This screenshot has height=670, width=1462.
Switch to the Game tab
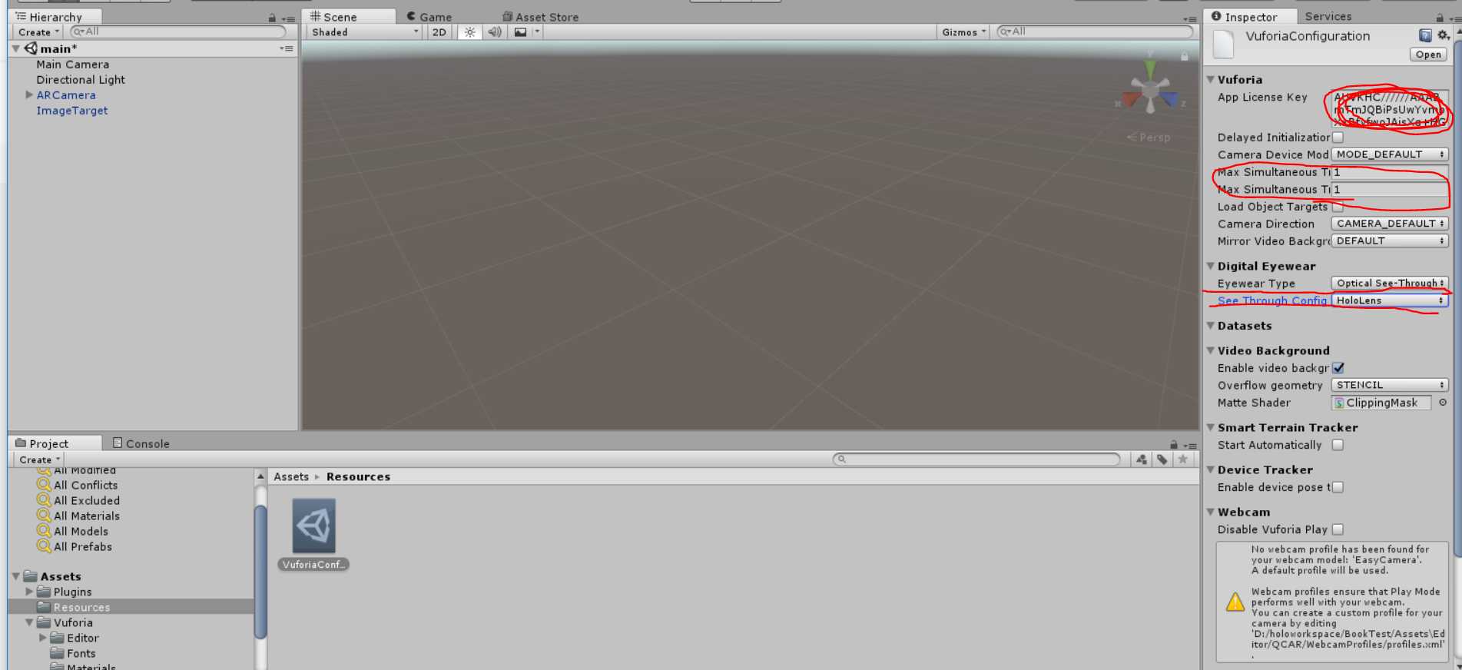click(429, 17)
